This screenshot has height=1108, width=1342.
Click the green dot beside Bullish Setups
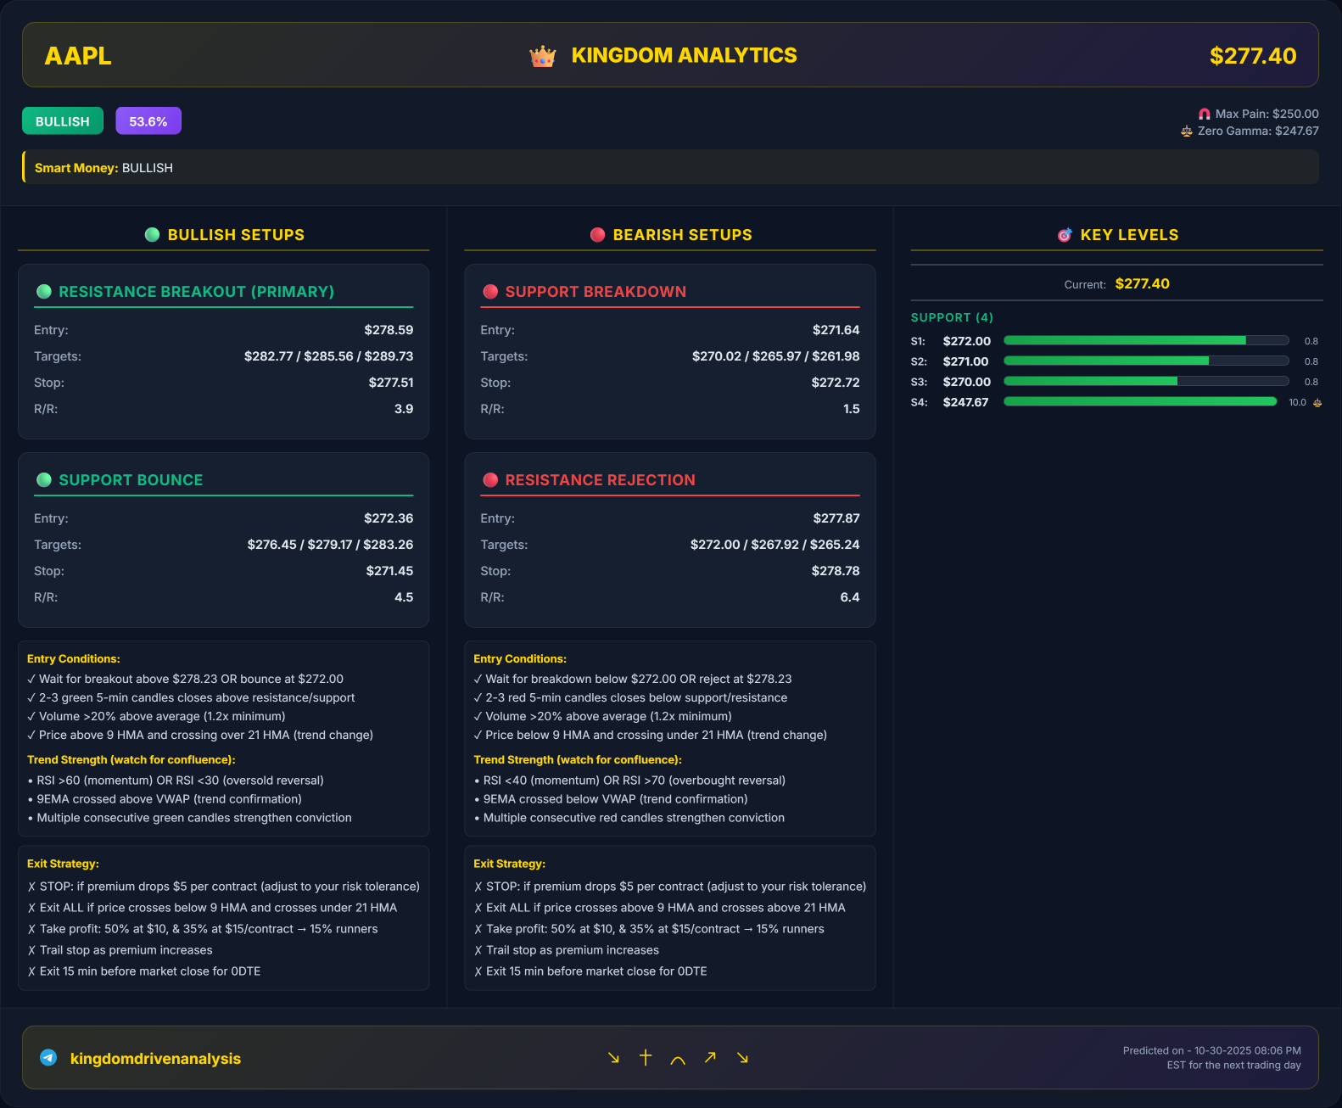(153, 235)
